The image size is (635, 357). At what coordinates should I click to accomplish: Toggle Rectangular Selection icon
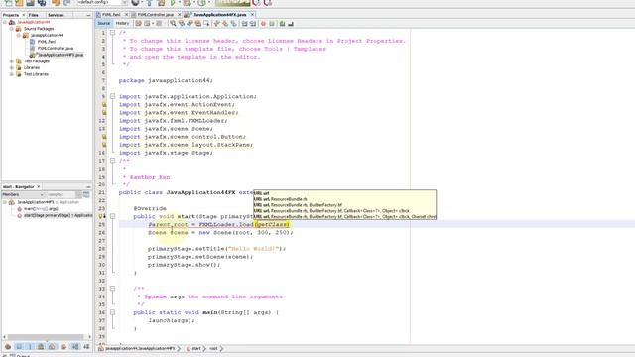[x=207, y=24]
